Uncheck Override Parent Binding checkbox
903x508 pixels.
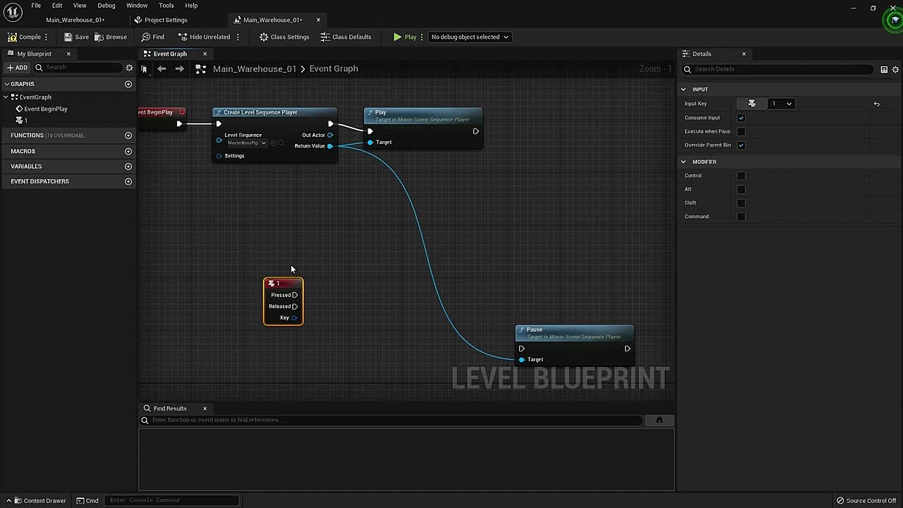(x=741, y=145)
